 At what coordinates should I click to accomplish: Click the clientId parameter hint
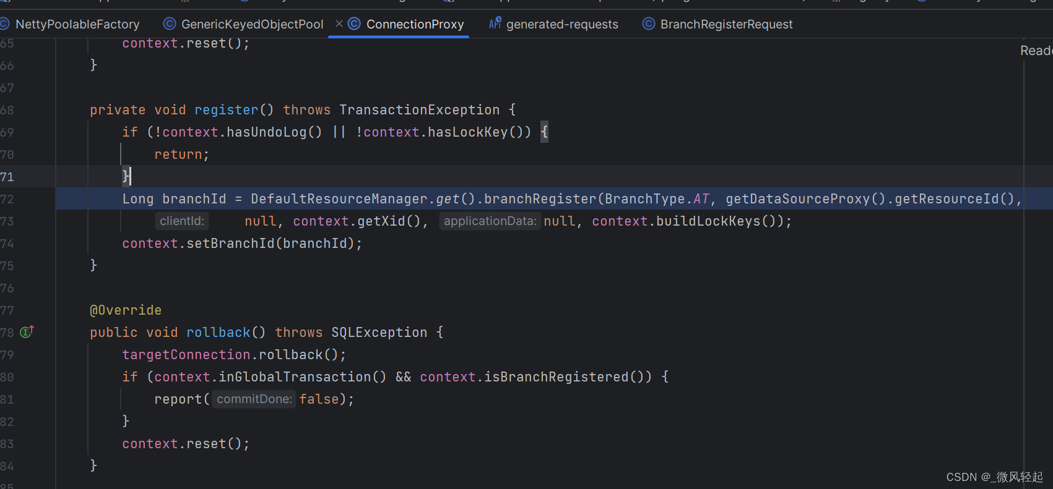coord(181,221)
